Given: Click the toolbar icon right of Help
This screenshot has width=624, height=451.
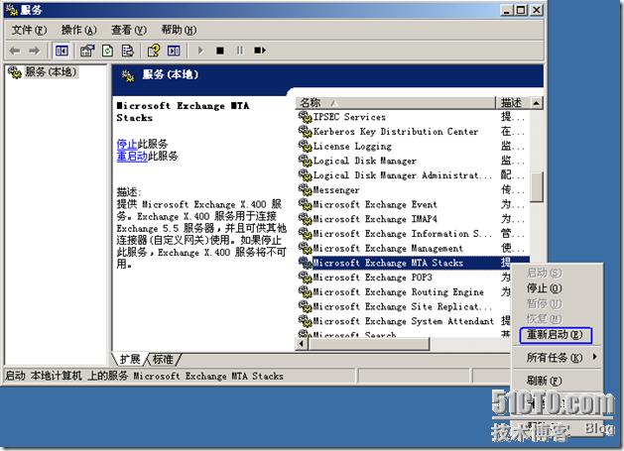Looking at the screenshot, I should point(174,51).
